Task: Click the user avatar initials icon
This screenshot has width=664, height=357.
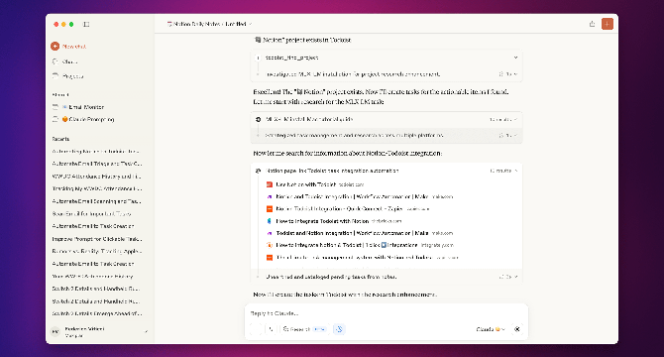Action: (55, 332)
